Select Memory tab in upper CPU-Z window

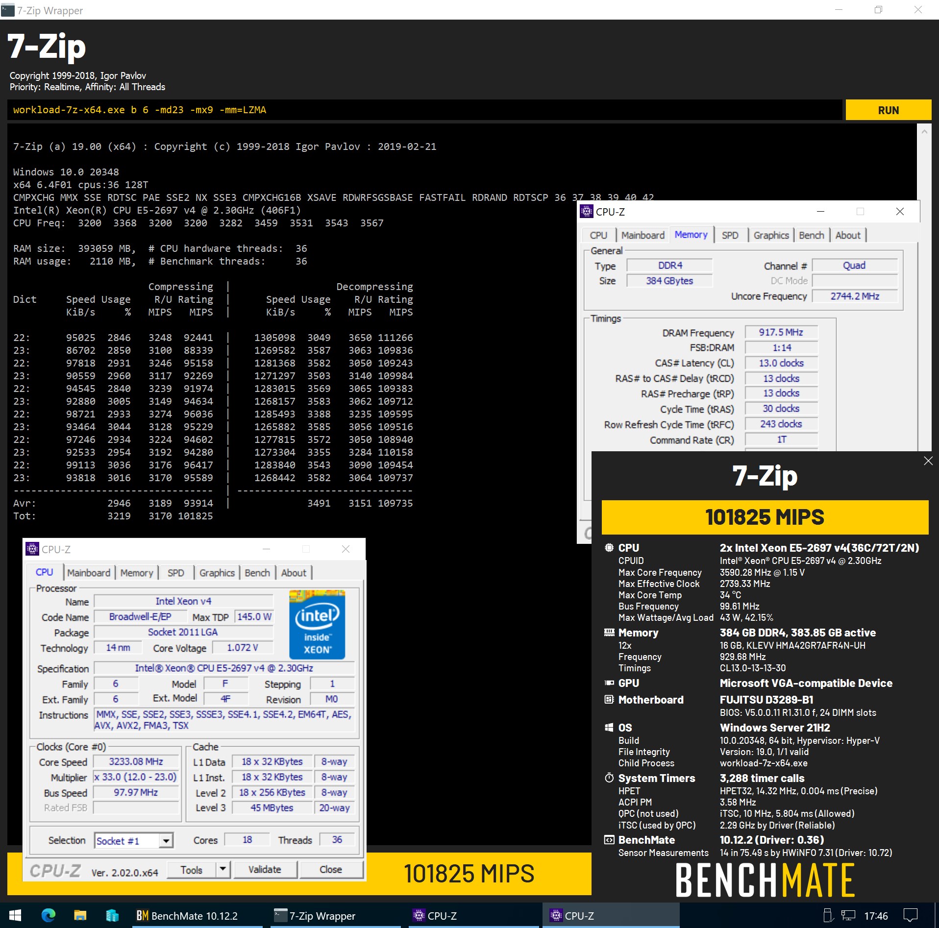click(691, 235)
